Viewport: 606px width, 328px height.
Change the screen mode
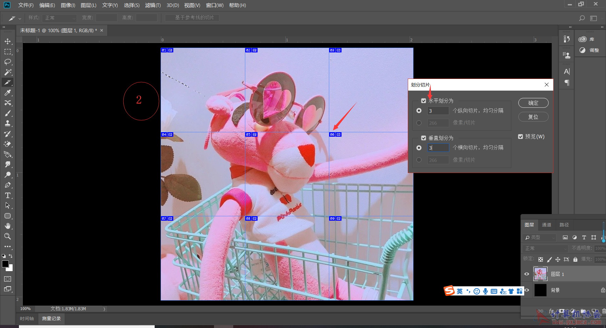[8, 289]
